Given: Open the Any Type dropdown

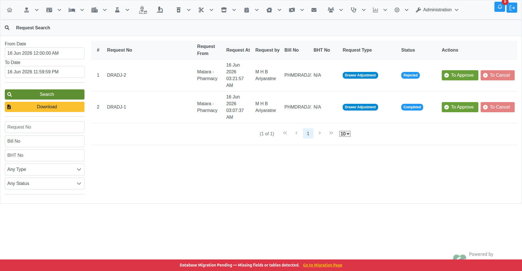Looking at the screenshot, I should tap(44, 169).
